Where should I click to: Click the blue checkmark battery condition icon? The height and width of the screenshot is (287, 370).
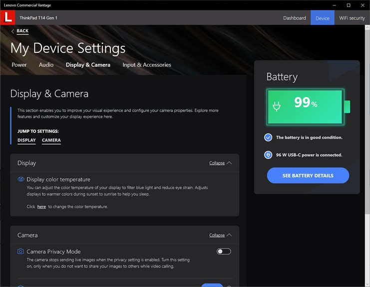tap(268, 137)
